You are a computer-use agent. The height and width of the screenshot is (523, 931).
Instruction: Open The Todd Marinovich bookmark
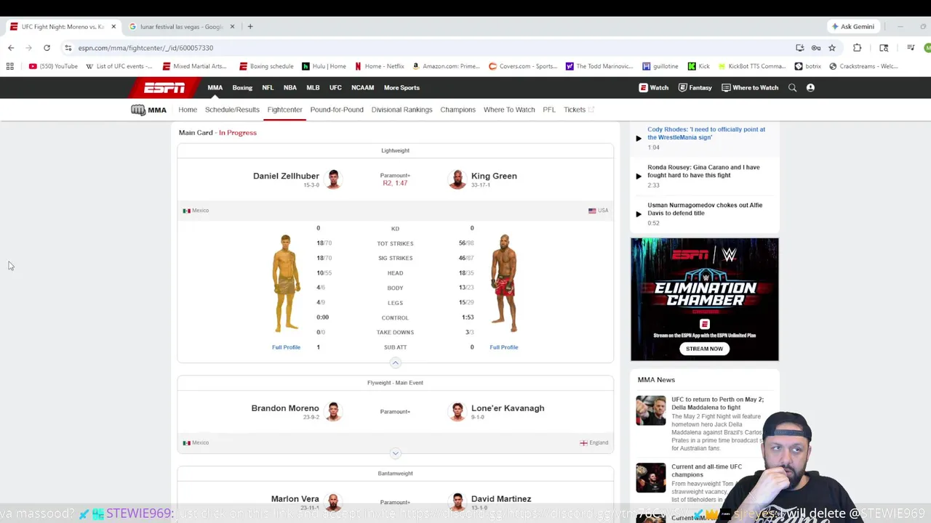pos(599,66)
